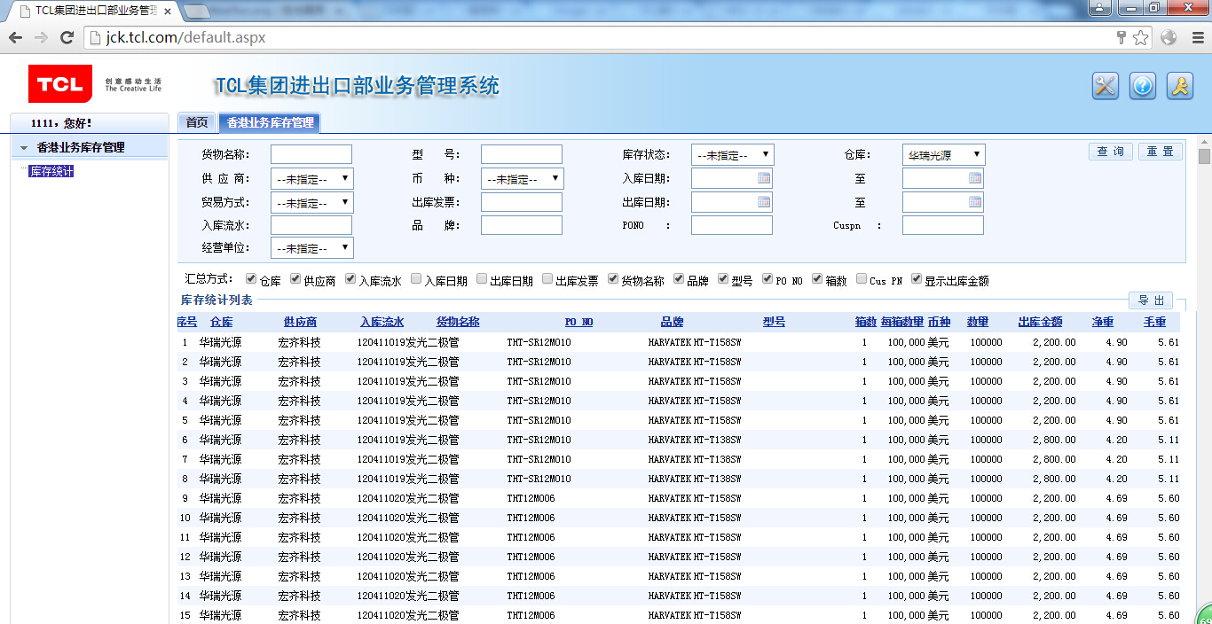Click the yellow logout person icon
The image size is (1212, 624).
[1180, 86]
